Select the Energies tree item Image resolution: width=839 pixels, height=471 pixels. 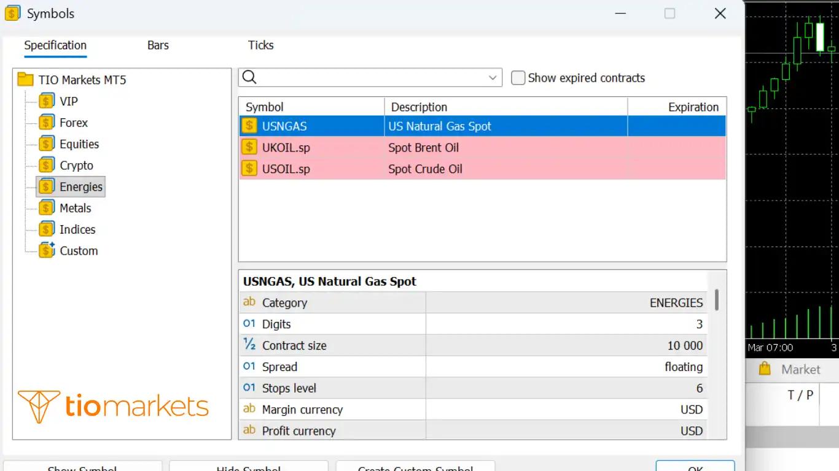(81, 187)
